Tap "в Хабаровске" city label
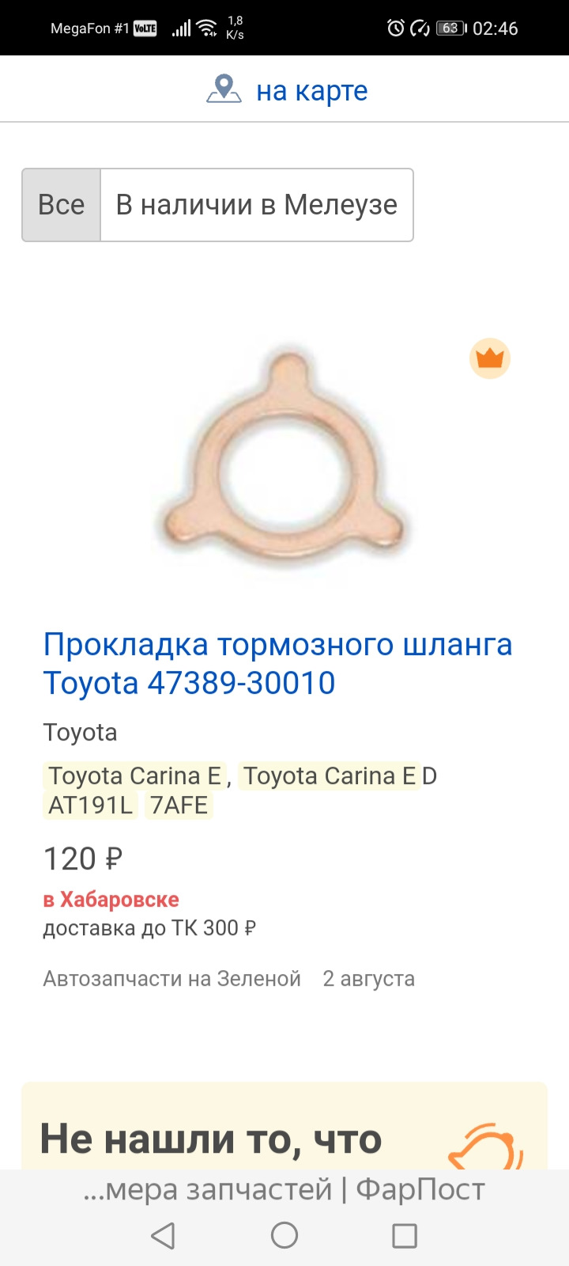Viewport: 569px width, 1266px height. 111,900
